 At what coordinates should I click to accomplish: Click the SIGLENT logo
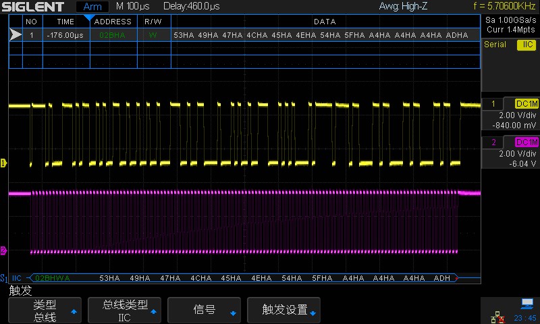(32, 7)
